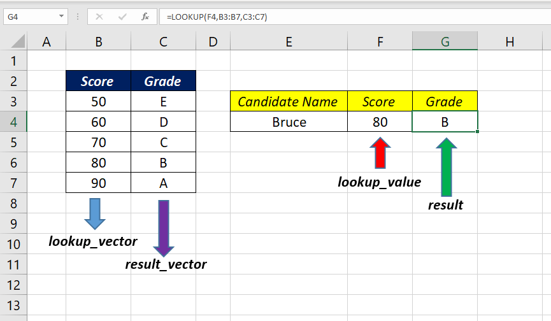This screenshot has width=551, height=321.
Task: Select the blue Score header cell B2
Action: coord(98,81)
